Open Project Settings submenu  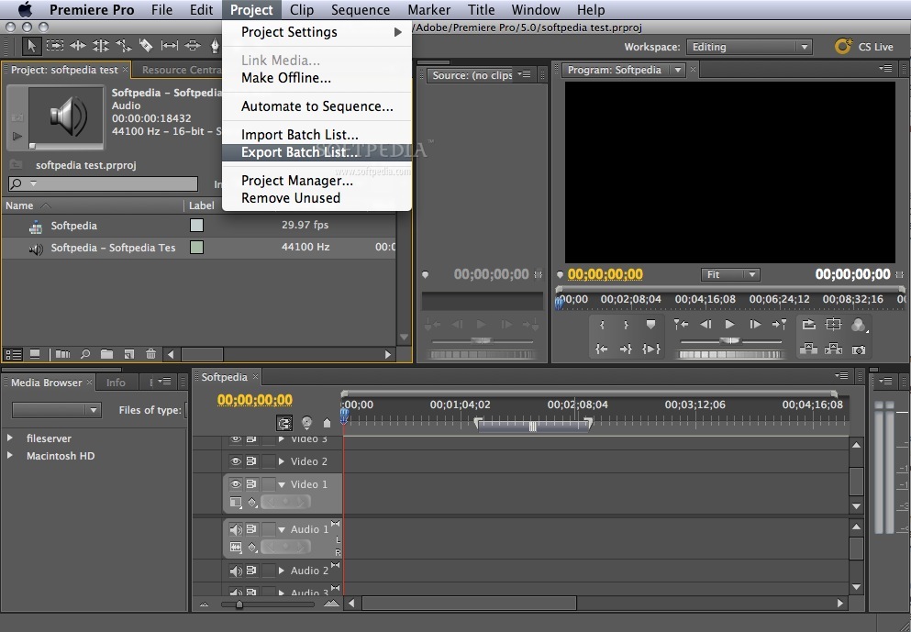pyautogui.click(x=317, y=32)
